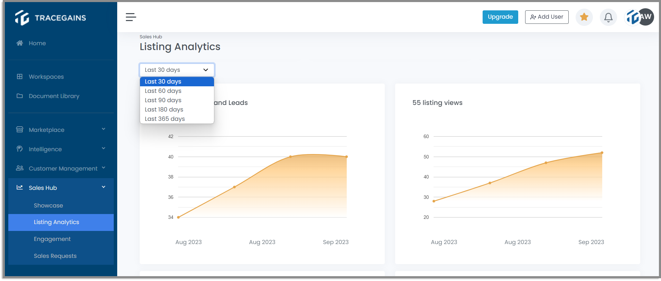Open the AW user profile avatar

pyautogui.click(x=645, y=17)
